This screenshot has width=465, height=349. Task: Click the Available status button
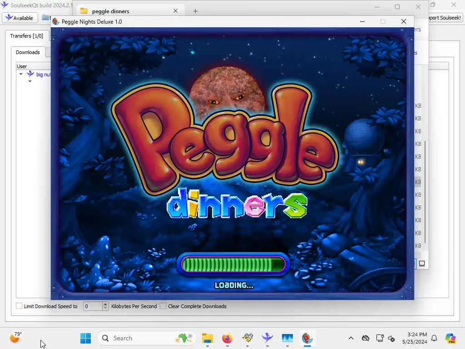coord(20,18)
